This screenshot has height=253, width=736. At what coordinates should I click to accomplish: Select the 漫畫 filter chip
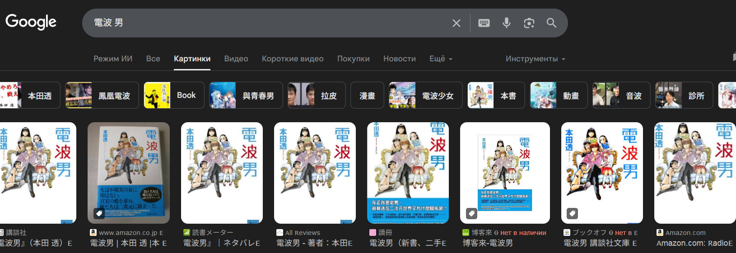pos(367,95)
